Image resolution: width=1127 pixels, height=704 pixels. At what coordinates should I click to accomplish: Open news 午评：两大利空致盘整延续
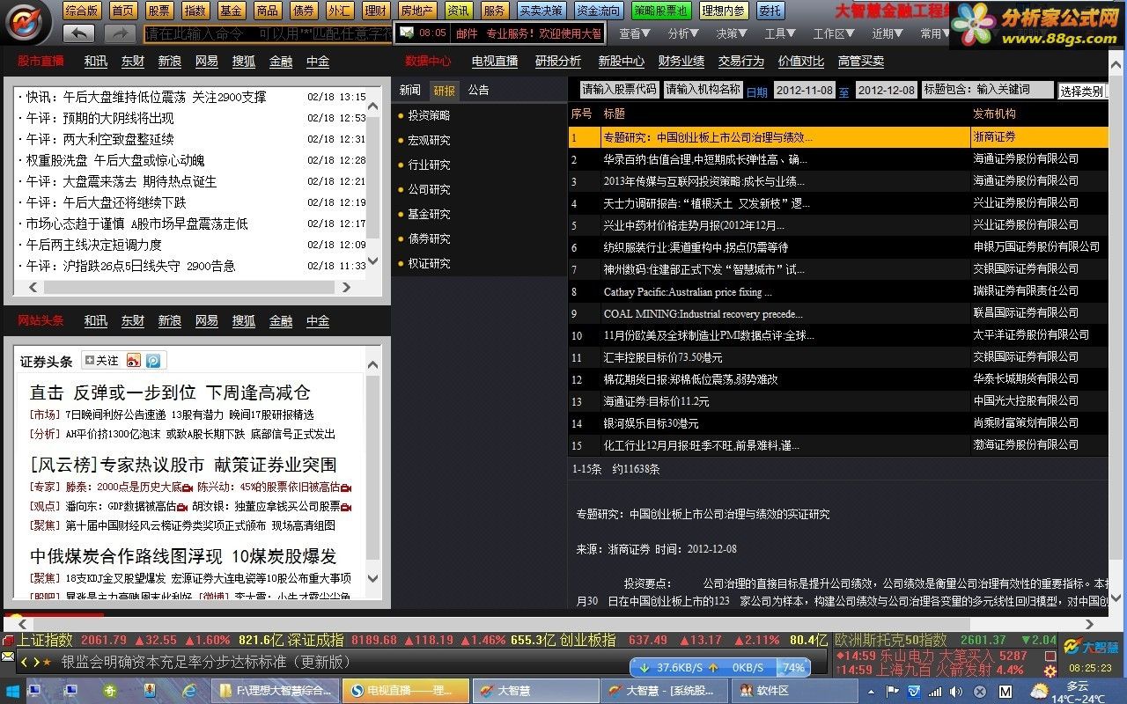(x=99, y=139)
